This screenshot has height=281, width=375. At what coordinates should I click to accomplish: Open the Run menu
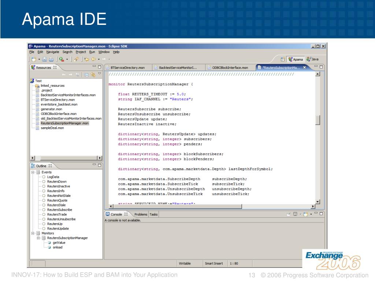[92, 52]
